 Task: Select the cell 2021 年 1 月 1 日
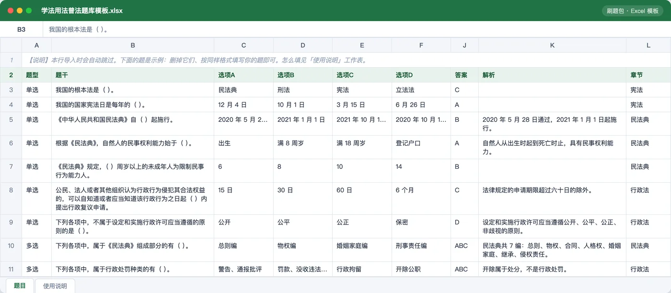(303, 124)
